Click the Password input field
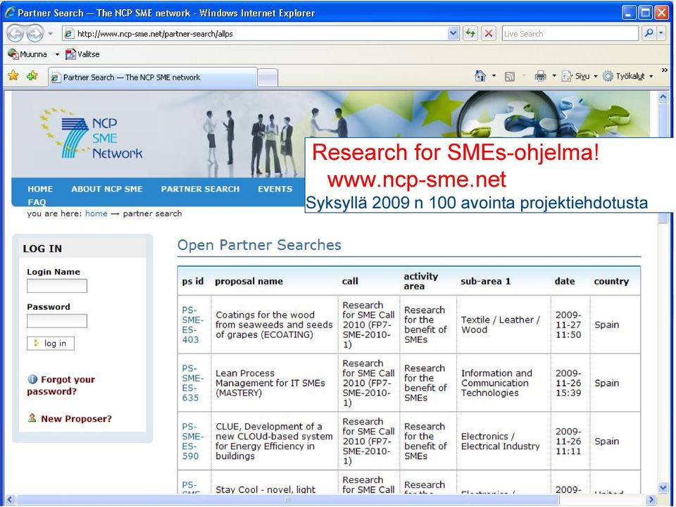676x507 pixels. point(57,321)
